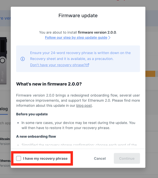
Task: Click the Before you update heading
Action: pos(32,114)
